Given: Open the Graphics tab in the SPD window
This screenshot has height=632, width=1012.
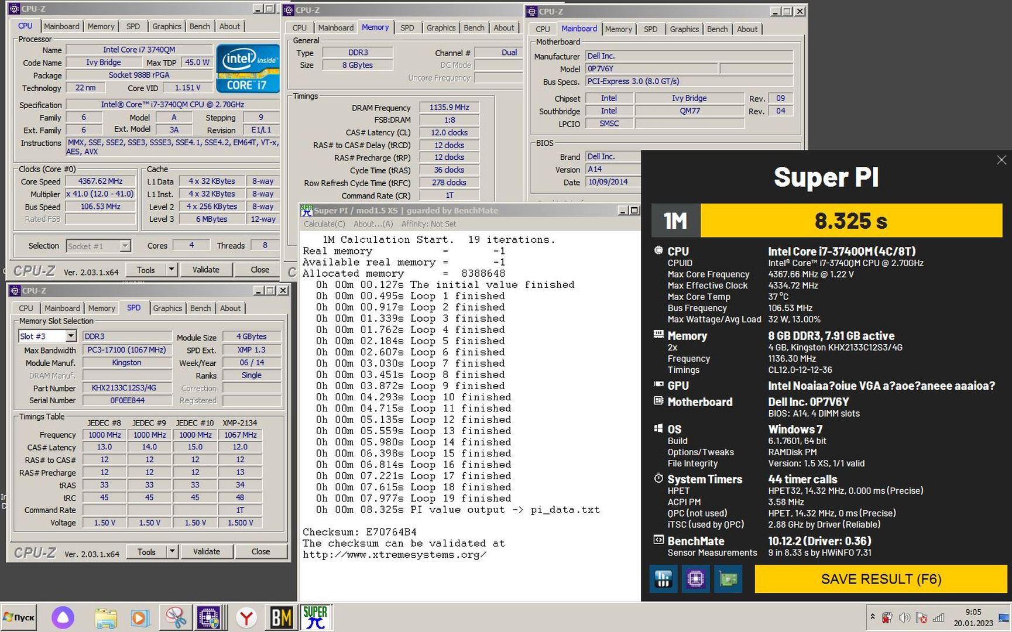Looking at the screenshot, I should [167, 308].
